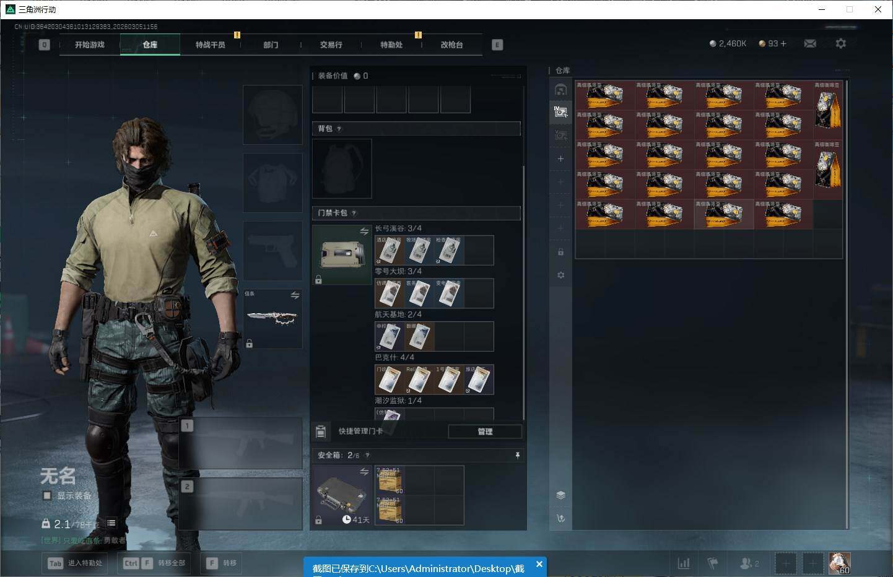893x577 pixels.
Task: Click the squad plus slot beside the avatar
Action: [812, 563]
